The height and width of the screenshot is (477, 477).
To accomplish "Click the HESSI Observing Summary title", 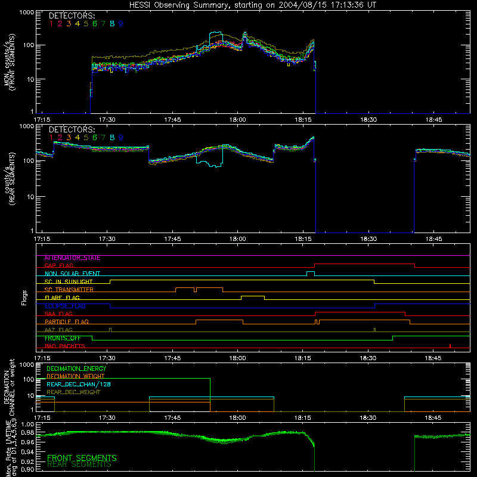I will click(252, 5).
